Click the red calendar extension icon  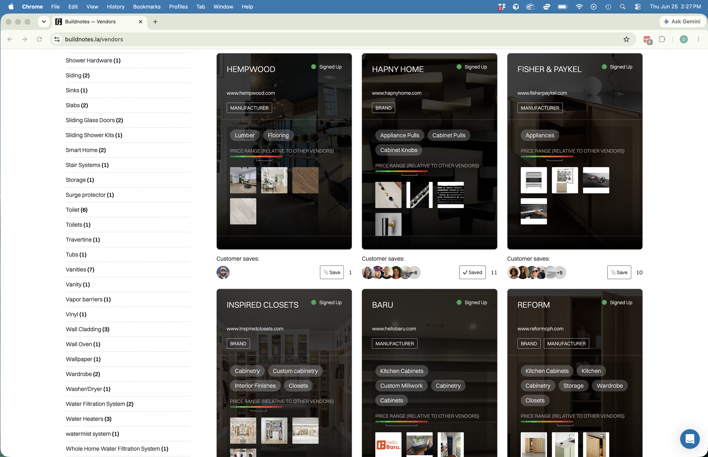pyautogui.click(x=647, y=40)
